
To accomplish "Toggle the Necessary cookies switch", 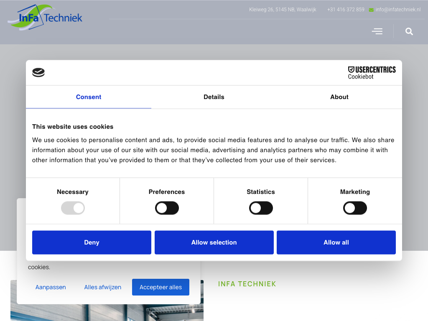I will tap(73, 208).
